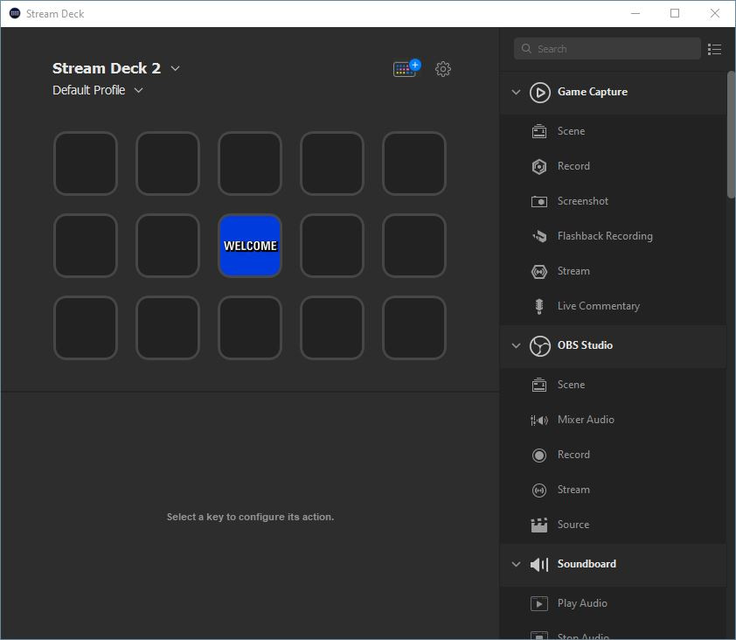
Task: Open the Stream Deck Store keyboard icon
Action: [406, 68]
